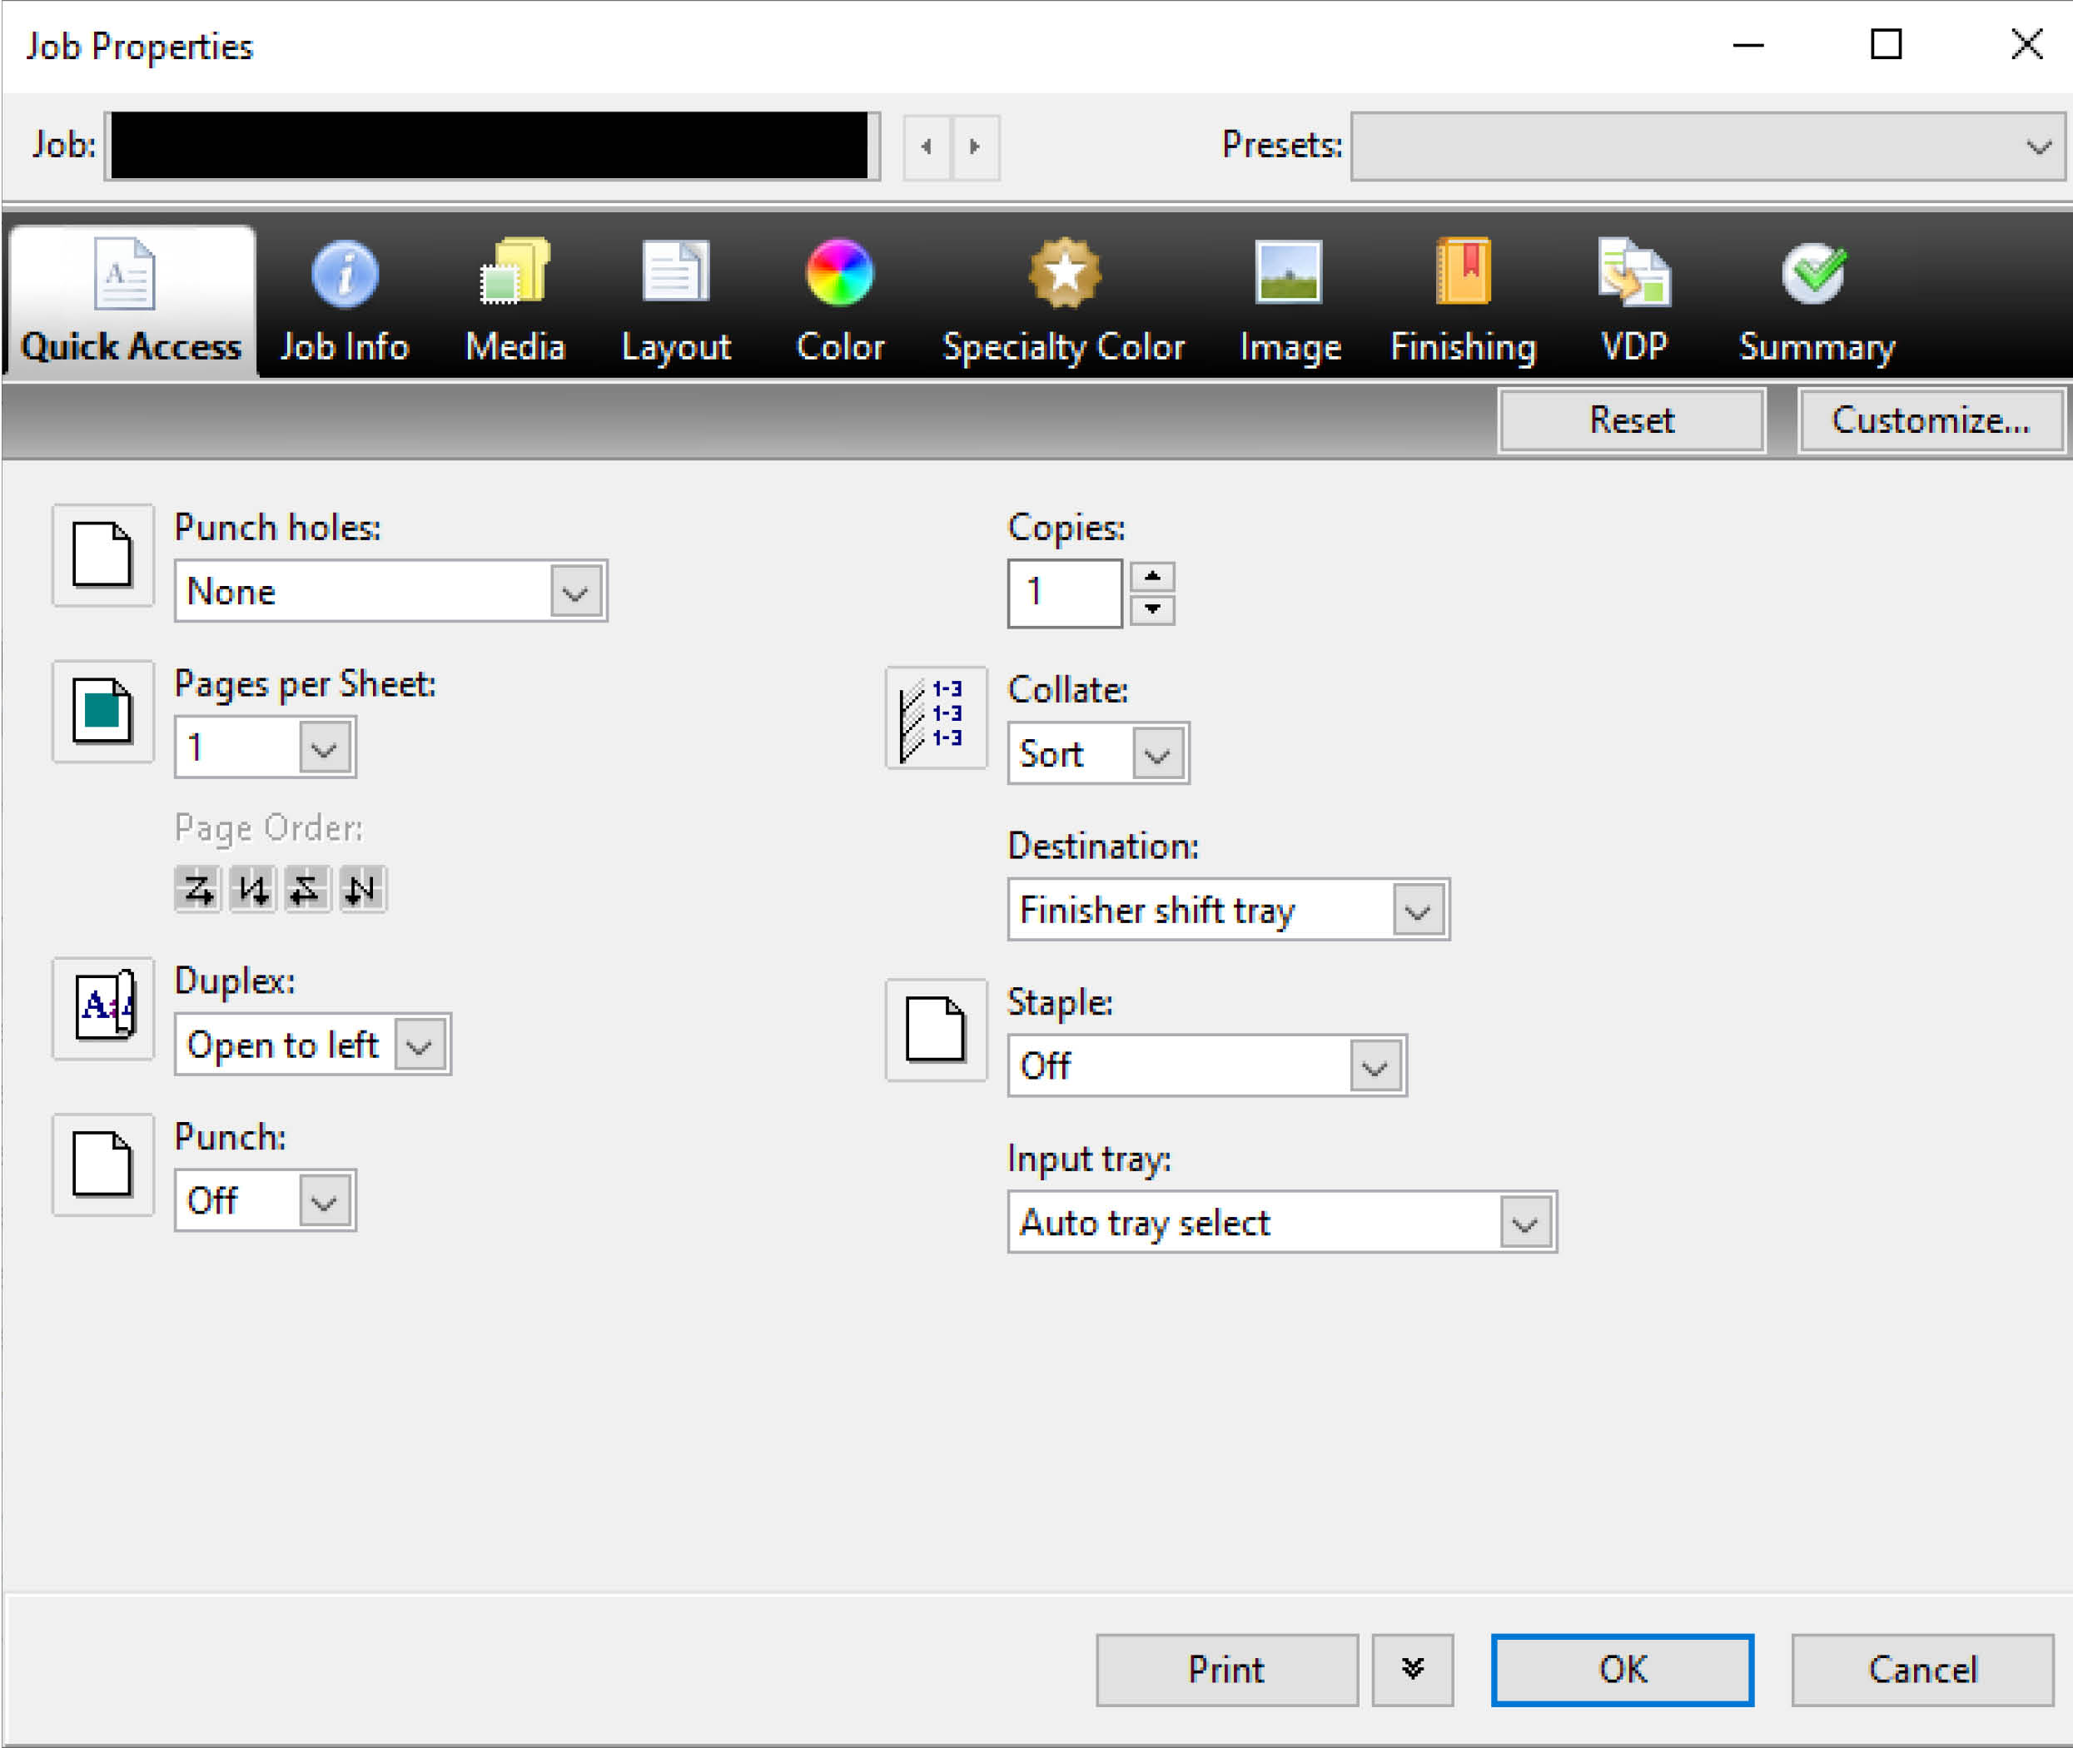Click the Copies number field
2073x1748 pixels.
point(1066,593)
